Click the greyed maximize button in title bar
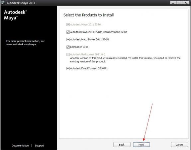Screen dimensions: 191x150 pos(179,3)
